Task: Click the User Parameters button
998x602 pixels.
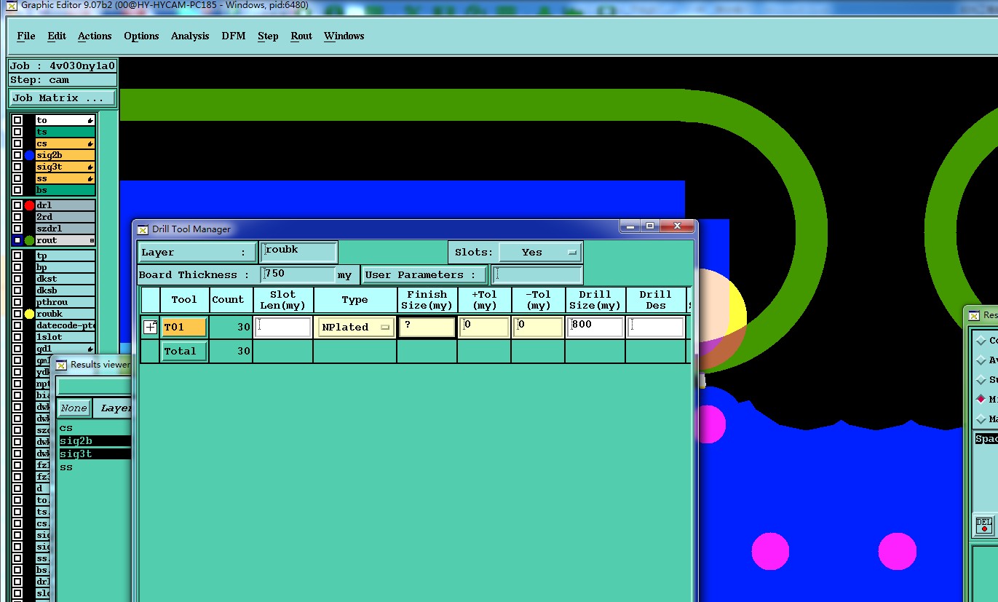Action: [424, 274]
